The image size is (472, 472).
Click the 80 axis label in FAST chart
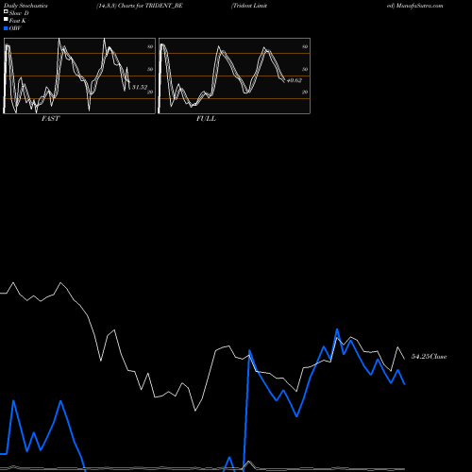pyautogui.click(x=150, y=46)
